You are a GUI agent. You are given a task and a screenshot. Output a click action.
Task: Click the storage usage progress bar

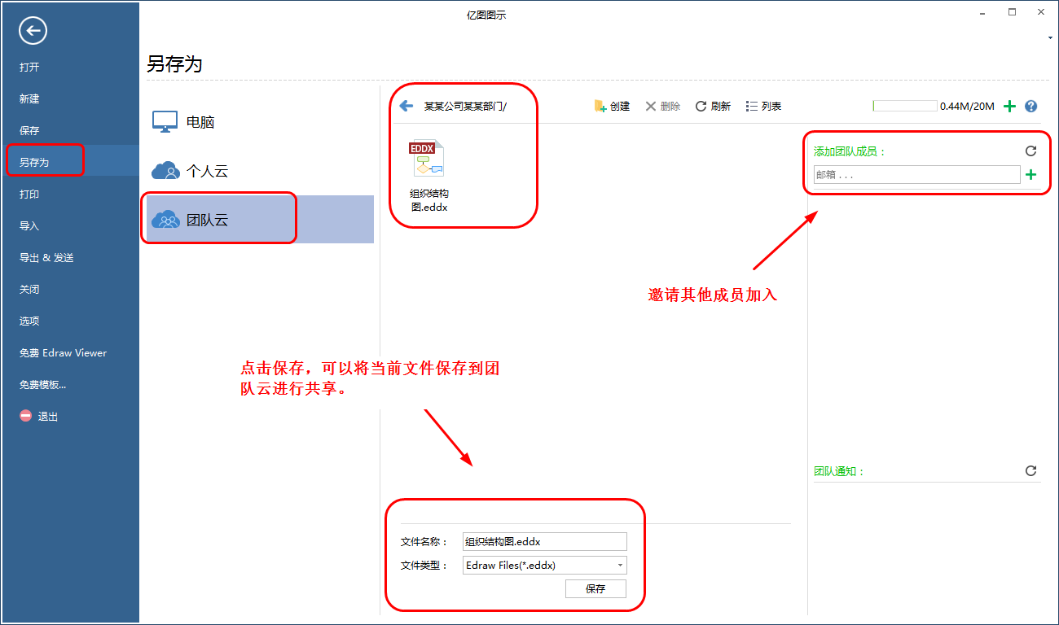(904, 106)
